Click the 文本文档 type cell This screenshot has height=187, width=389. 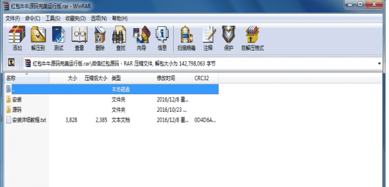coord(121,120)
